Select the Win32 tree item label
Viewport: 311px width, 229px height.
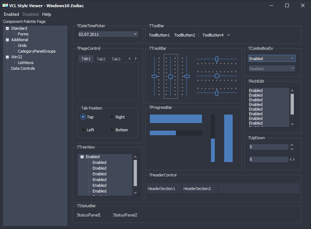click(x=17, y=57)
